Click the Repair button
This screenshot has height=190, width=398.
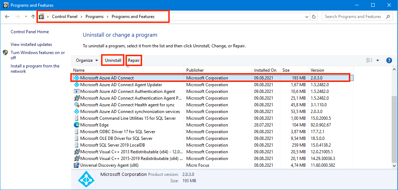(x=134, y=60)
